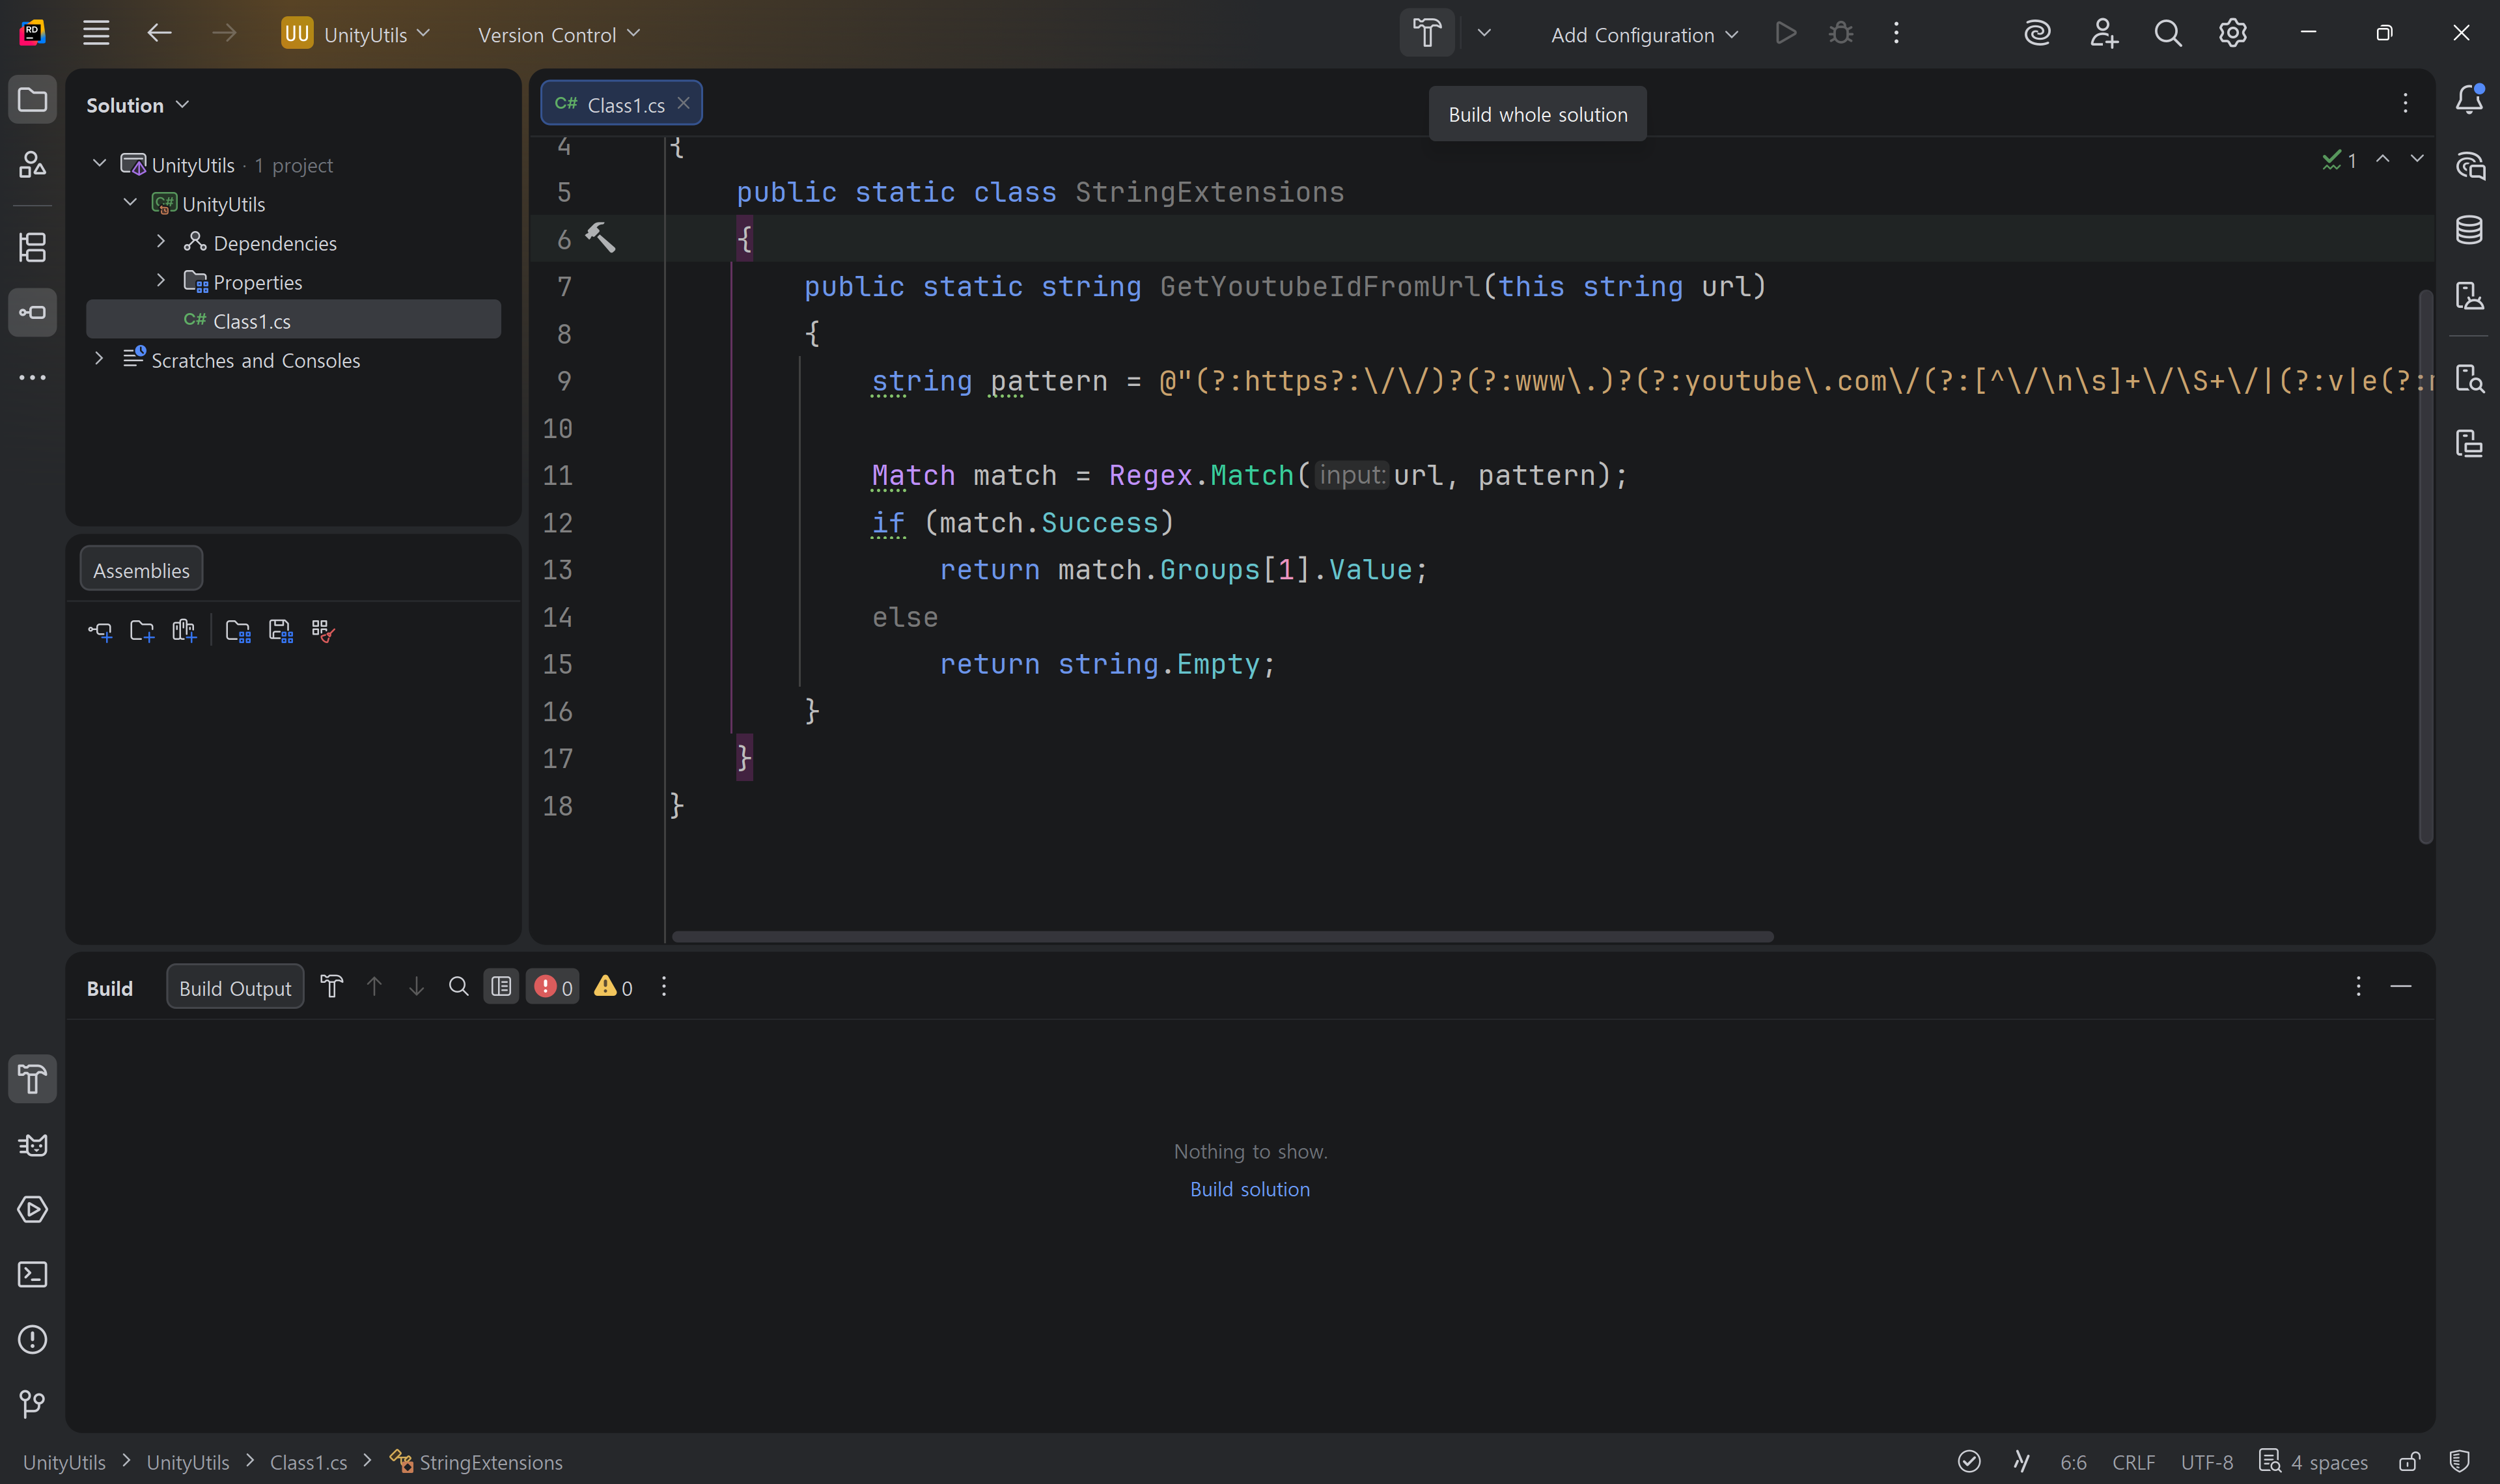The width and height of the screenshot is (2500, 1484).
Task: Expand the Dependencies node
Action: 161,242
